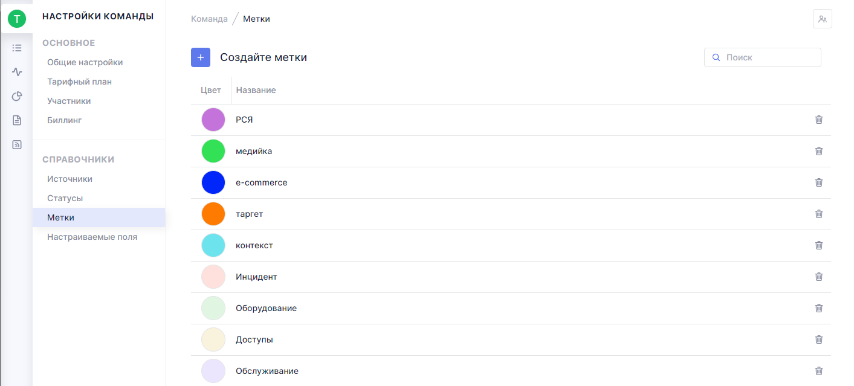Remove the Инцидент label with trash icon
Image resolution: width=854 pixels, height=386 pixels.
819,277
